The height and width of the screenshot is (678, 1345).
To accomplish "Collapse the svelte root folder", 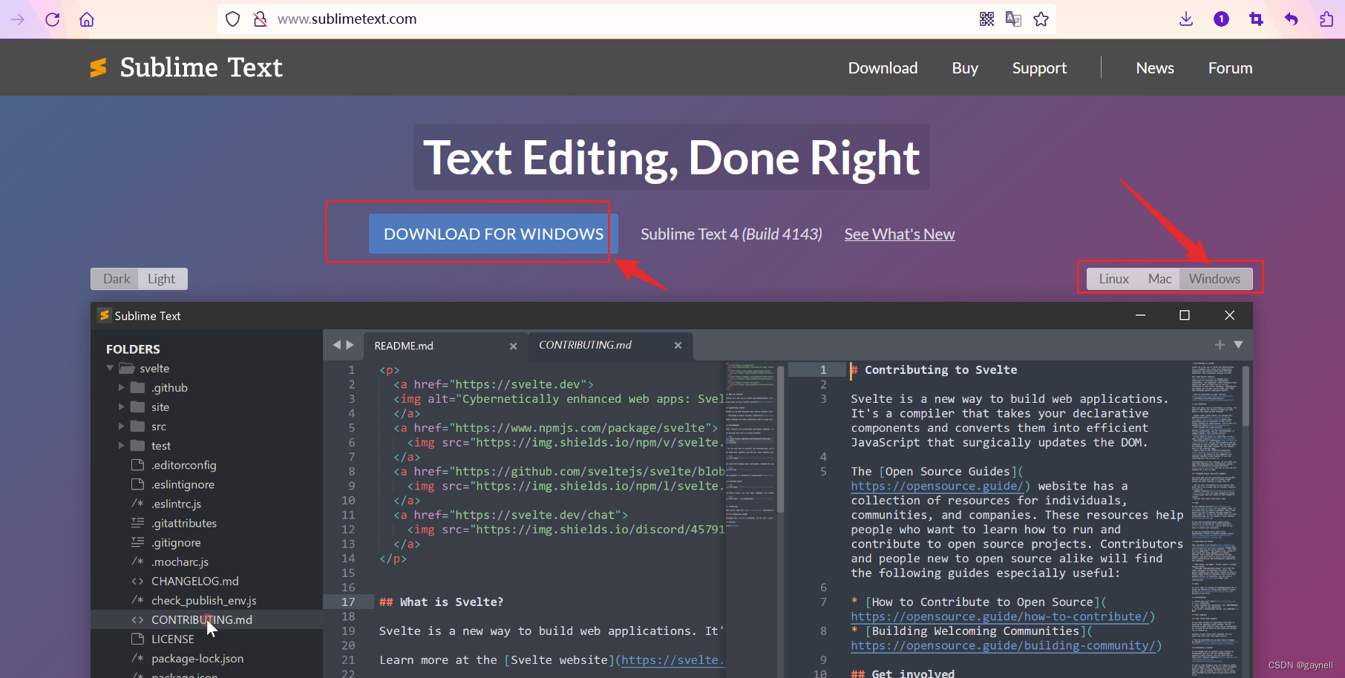I will [x=111, y=368].
